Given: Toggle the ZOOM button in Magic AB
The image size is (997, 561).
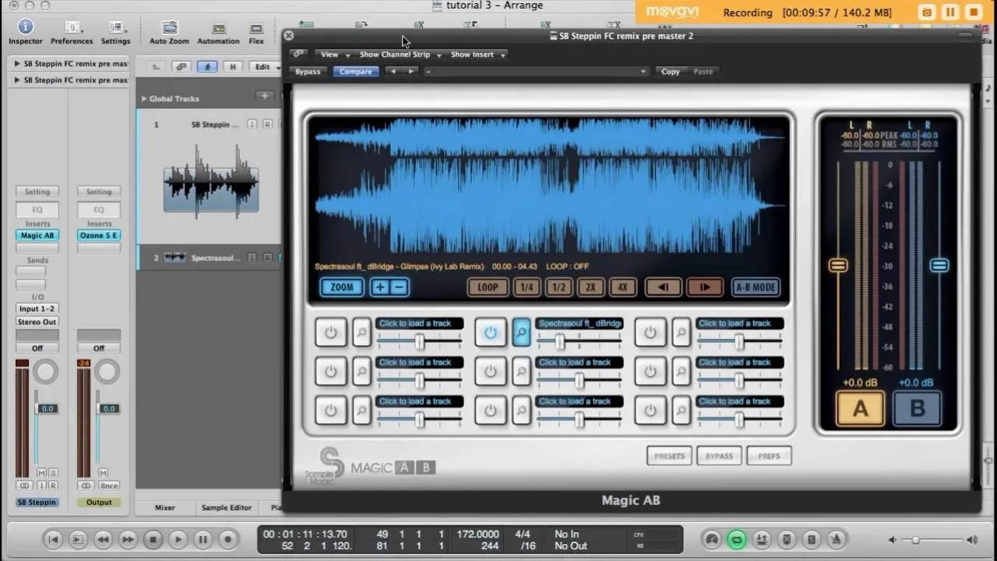Looking at the screenshot, I should click(342, 288).
